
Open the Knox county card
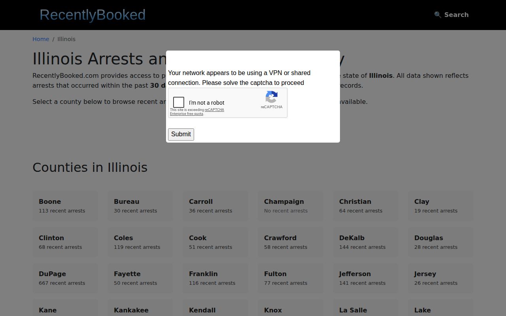click(x=291, y=308)
